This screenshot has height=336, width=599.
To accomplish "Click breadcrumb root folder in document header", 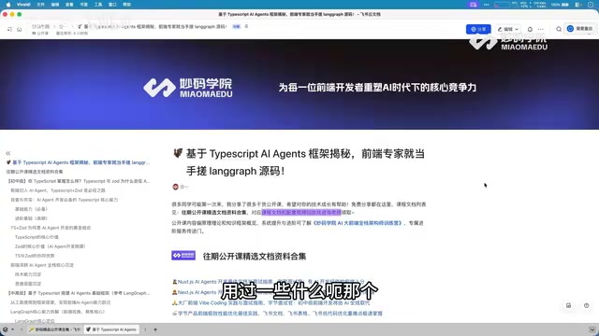I will pos(40,26).
